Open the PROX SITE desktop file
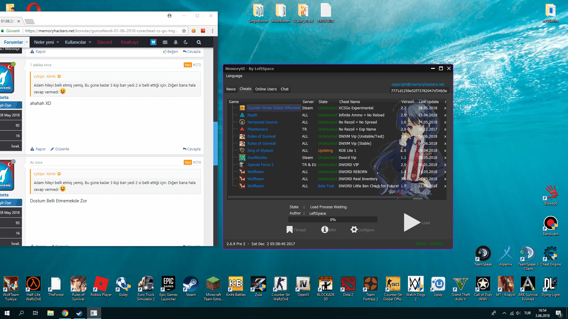The image size is (568, 319). point(326,13)
